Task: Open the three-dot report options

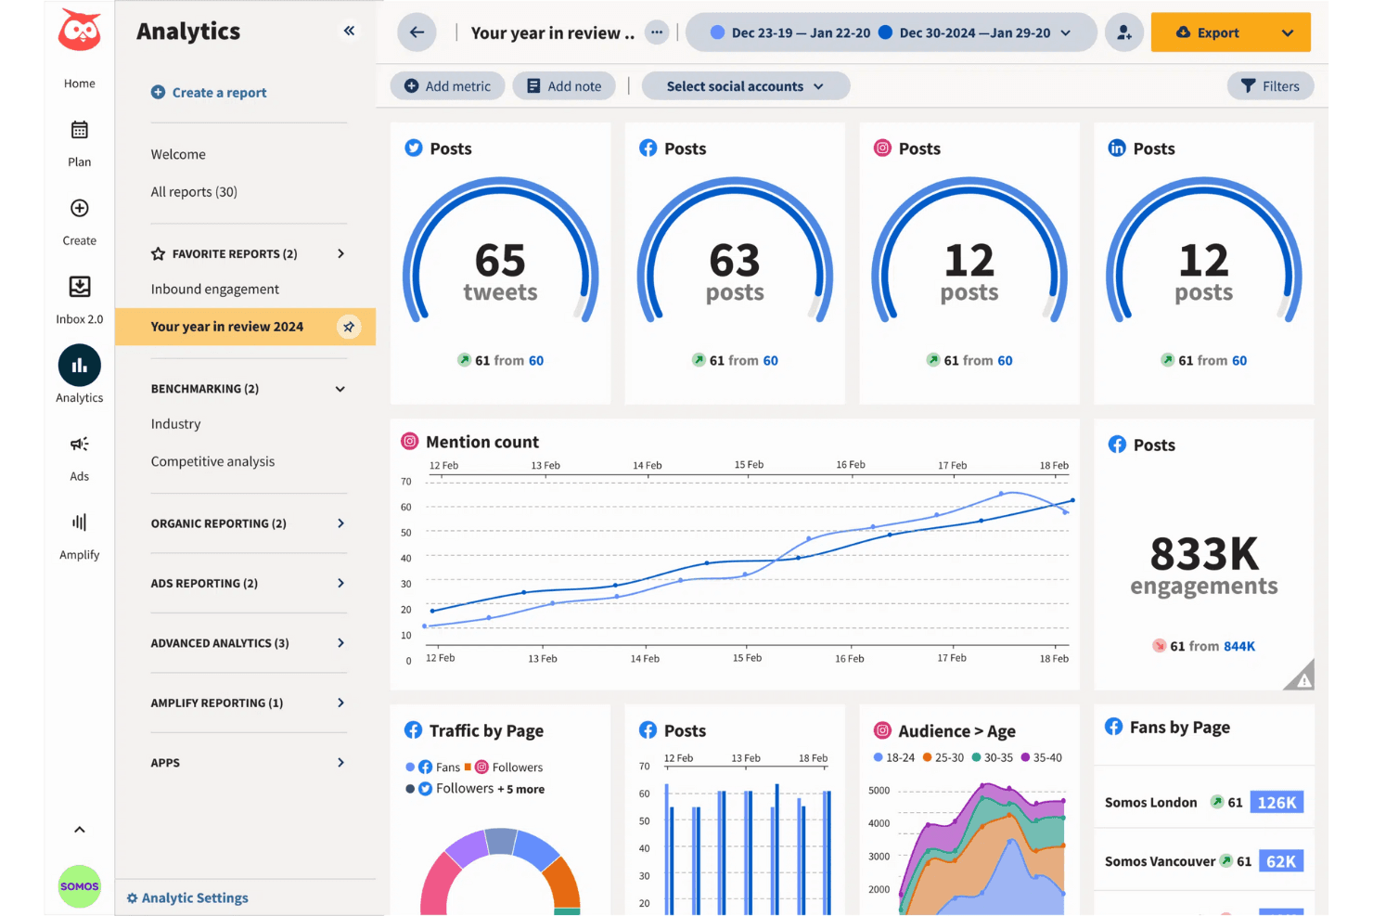Action: pos(657,32)
